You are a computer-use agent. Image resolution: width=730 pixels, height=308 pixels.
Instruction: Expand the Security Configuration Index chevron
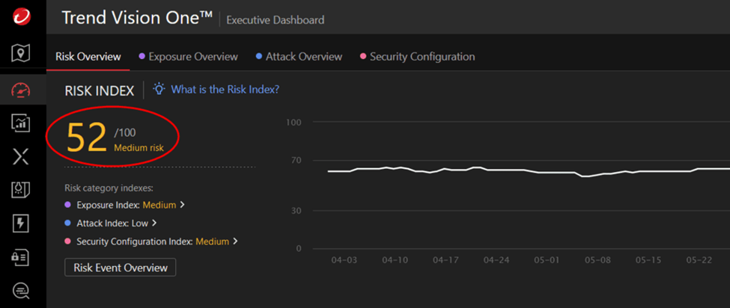[235, 241]
